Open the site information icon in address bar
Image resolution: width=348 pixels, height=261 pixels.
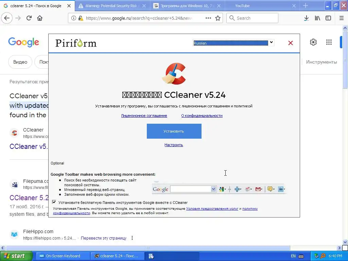[73, 18]
